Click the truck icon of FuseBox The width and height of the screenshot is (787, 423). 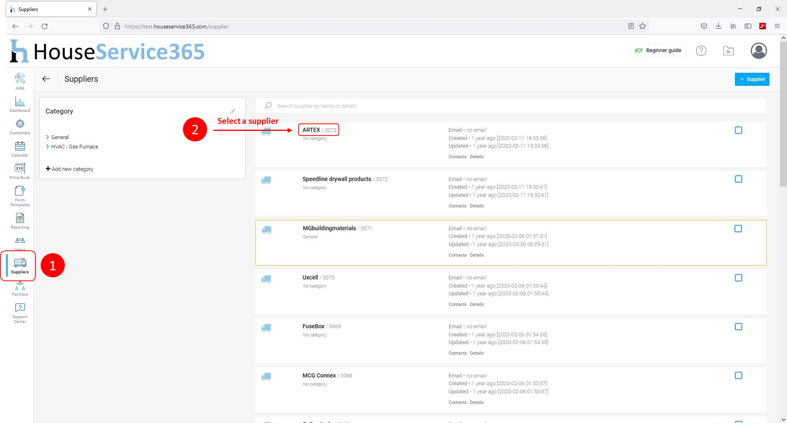click(x=266, y=328)
